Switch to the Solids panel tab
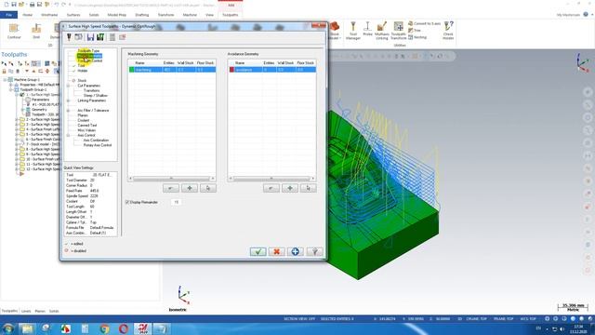Viewport: 595px width, 335px height. click(54, 311)
